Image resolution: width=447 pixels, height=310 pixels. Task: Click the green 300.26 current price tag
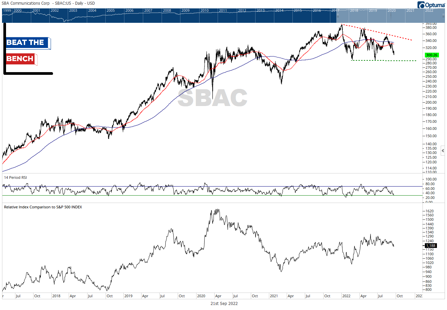[432, 55]
